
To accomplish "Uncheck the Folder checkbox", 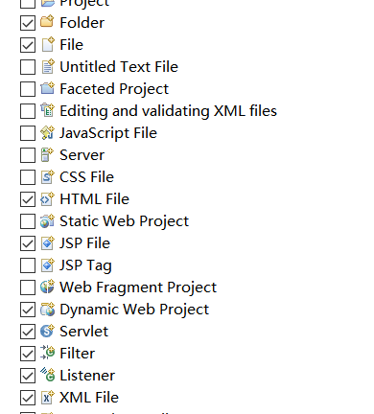I will tap(28, 23).
